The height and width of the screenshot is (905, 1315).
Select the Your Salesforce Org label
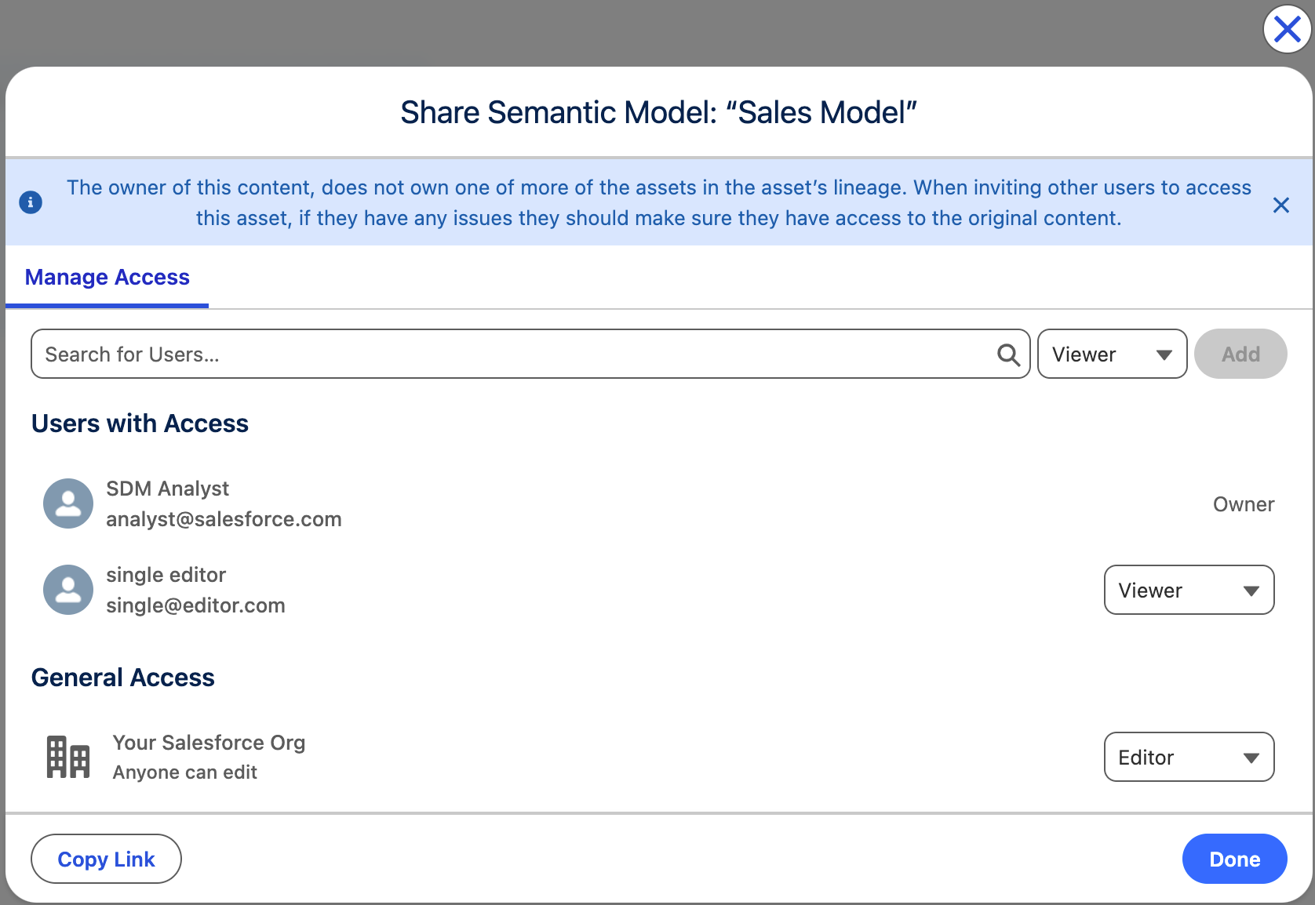click(209, 743)
